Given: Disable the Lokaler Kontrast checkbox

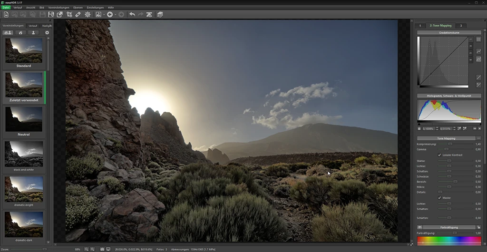Looking at the screenshot, I should pyautogui.click(x=439, y=155).
